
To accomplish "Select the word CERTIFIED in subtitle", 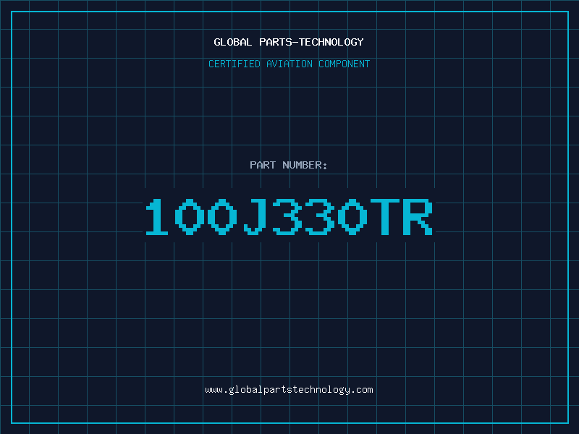I will coord(234,64).
